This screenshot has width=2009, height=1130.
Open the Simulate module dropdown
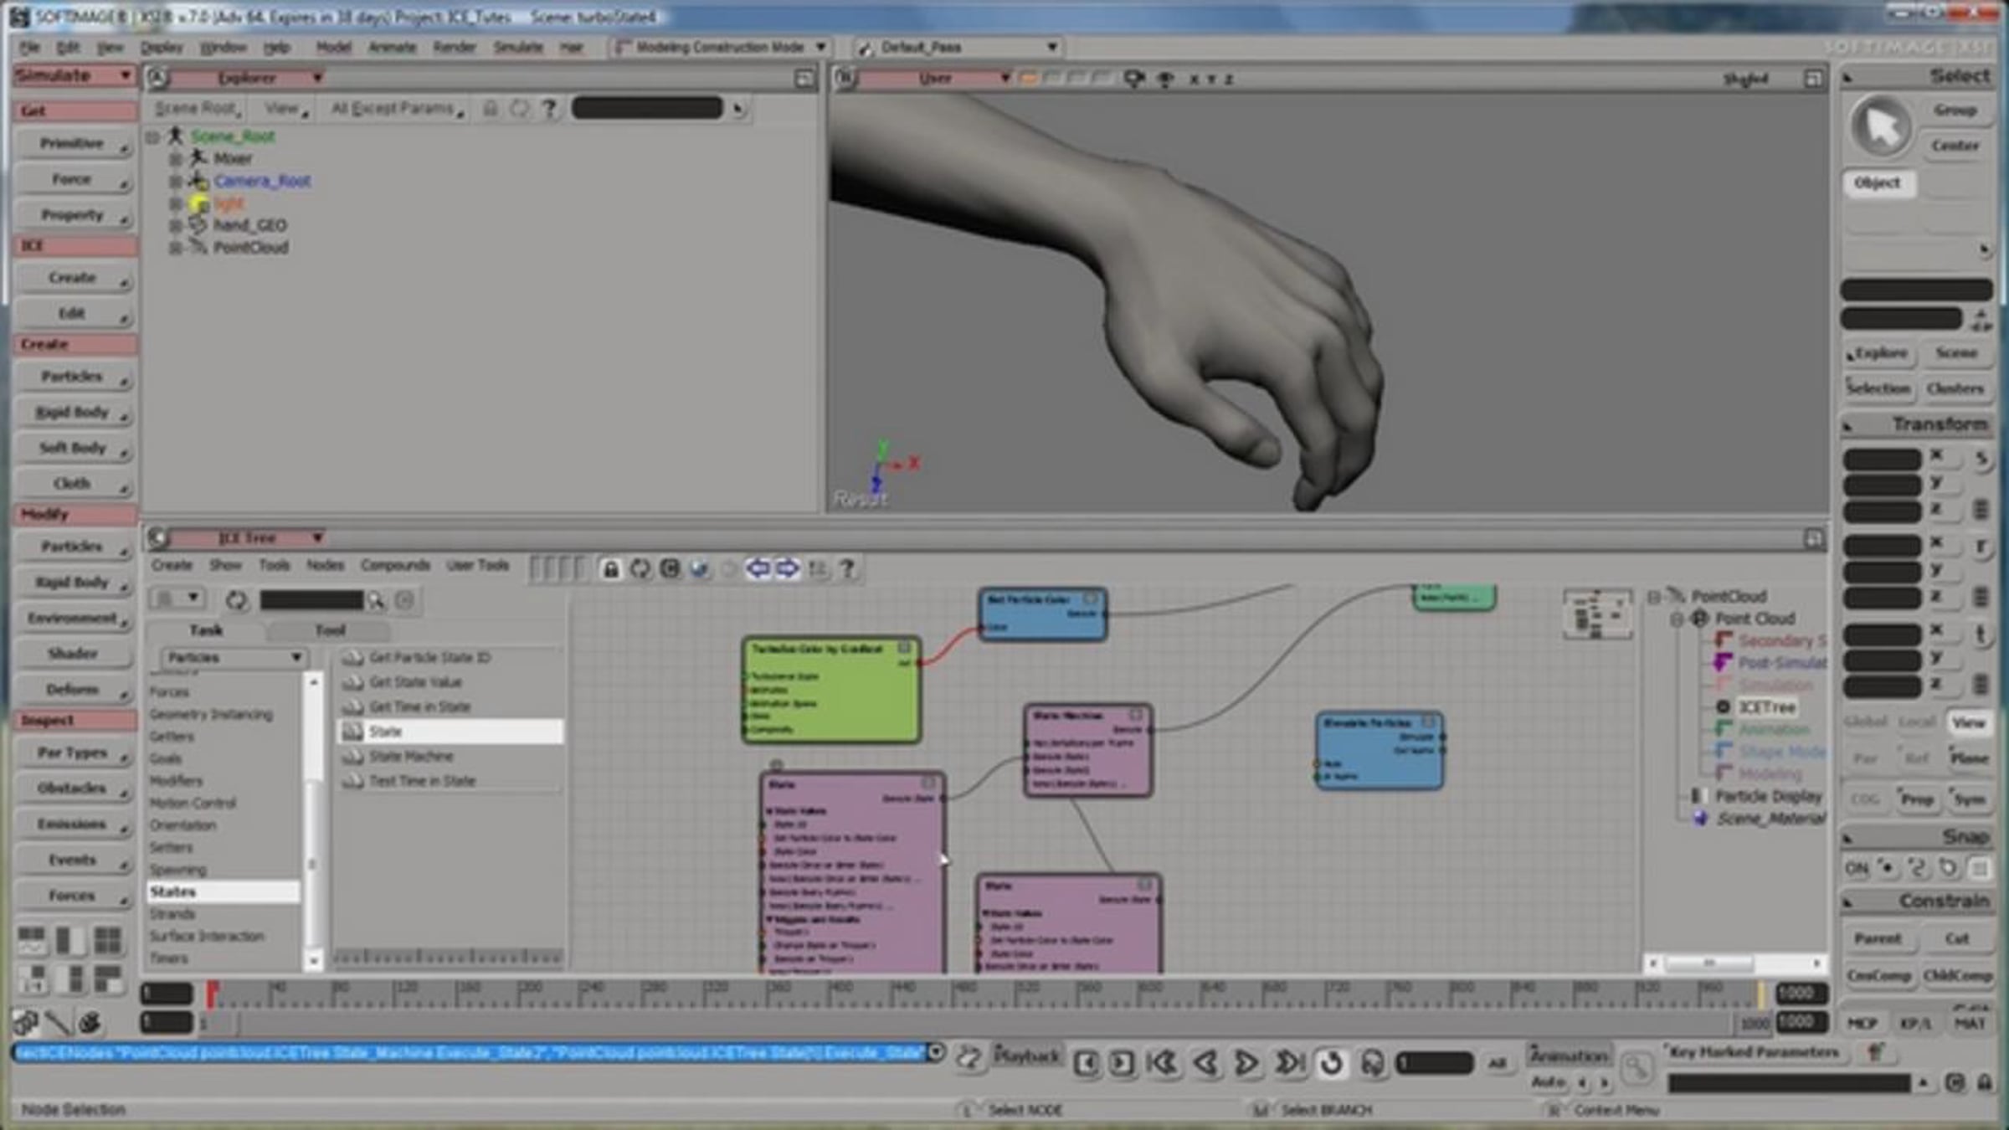click(x=75, y=76)
